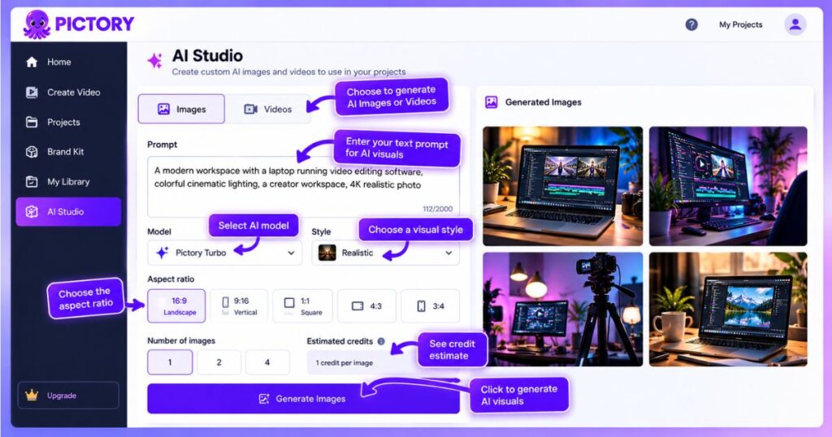Click inside the Prompt text box
This screenshot has width=832, height=437.
[304, 187]
